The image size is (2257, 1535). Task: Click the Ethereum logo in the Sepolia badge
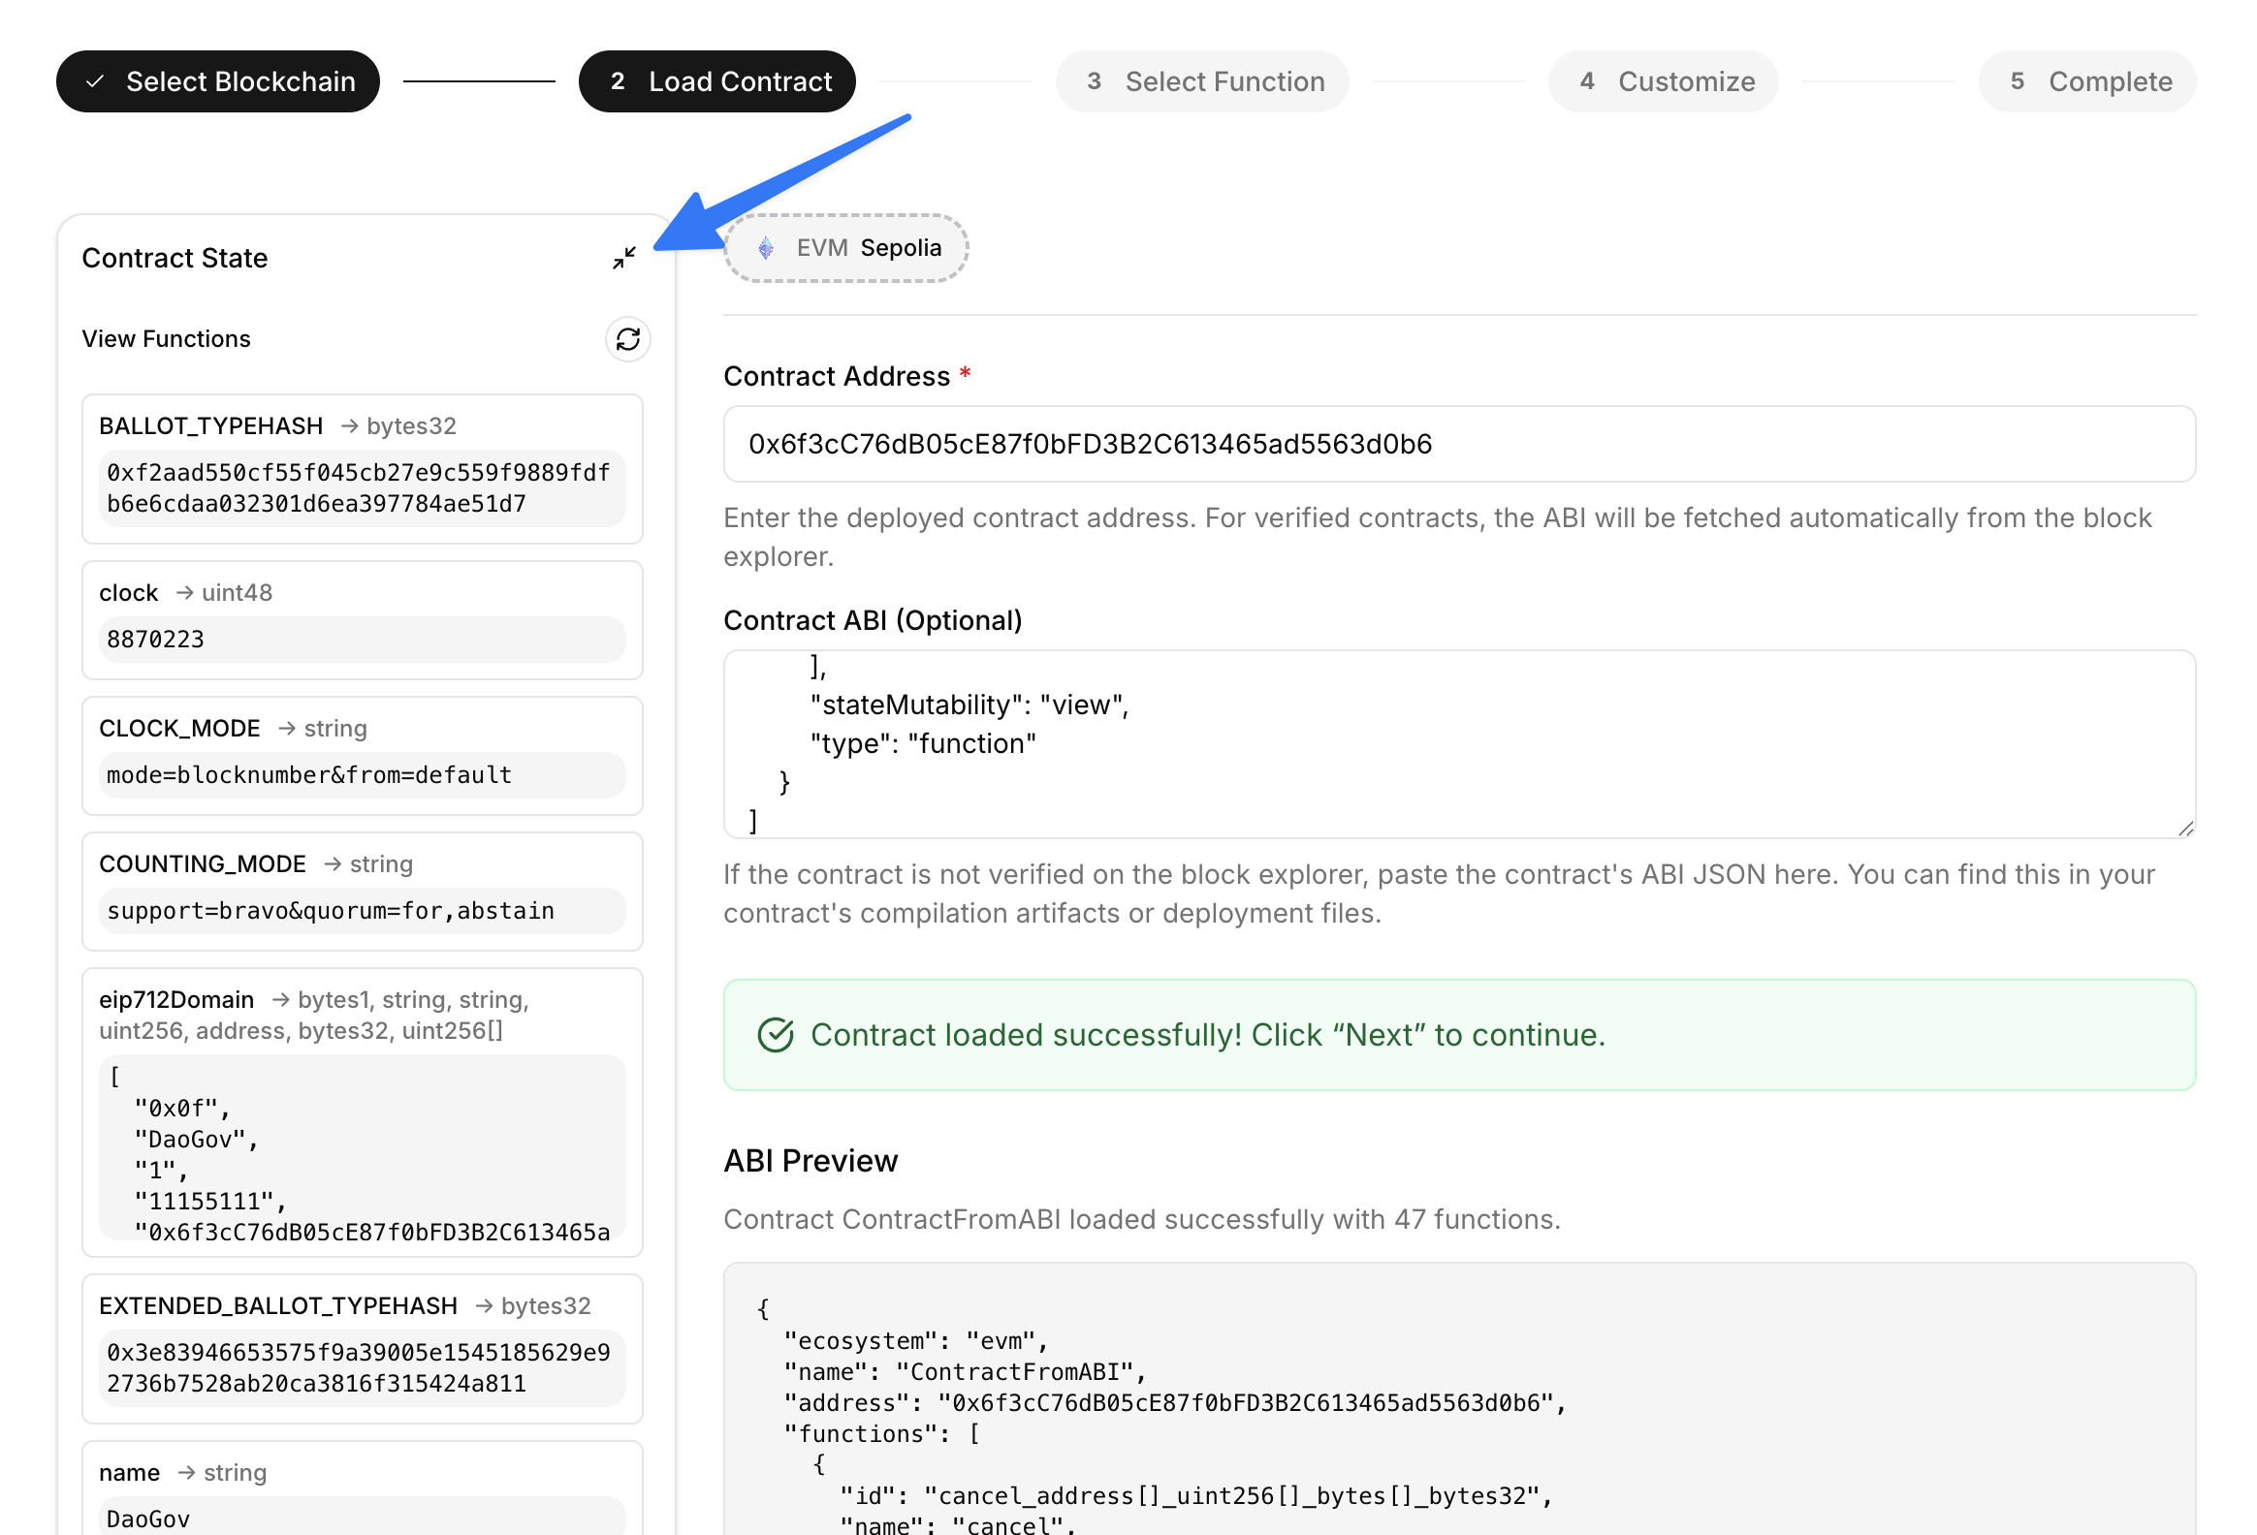(x=766, y=247)
